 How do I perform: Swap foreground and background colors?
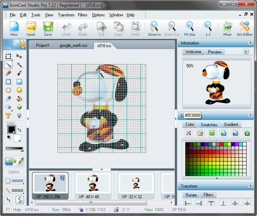click(19, 130)
